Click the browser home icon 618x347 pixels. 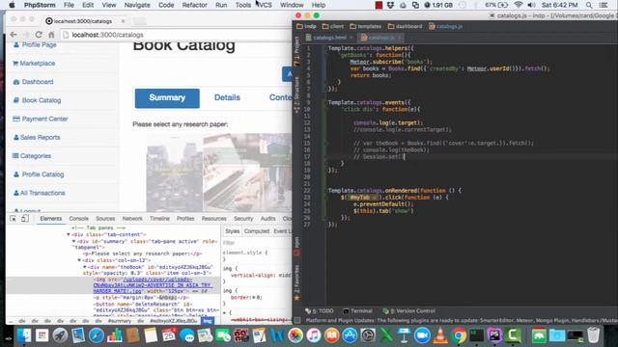(51, 35)
